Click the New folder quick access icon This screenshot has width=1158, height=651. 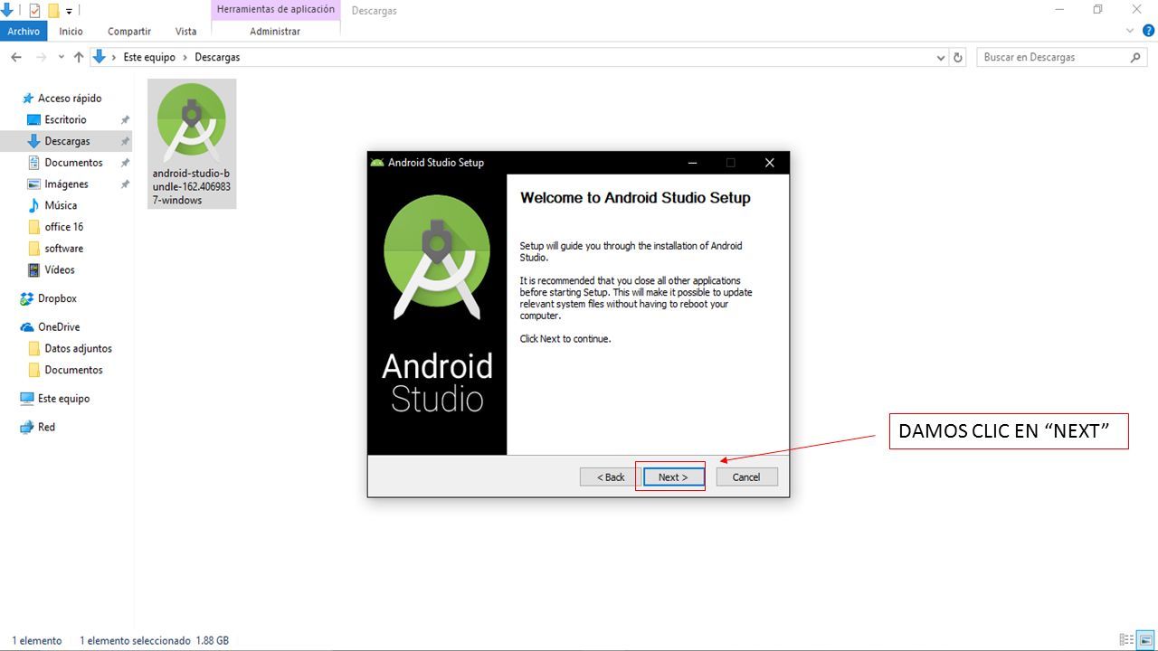pyautogui.click(x=53, y=11)
